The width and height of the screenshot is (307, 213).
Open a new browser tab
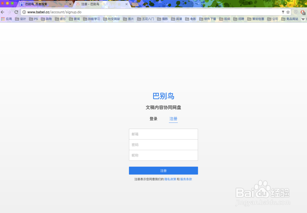point(135,4)
